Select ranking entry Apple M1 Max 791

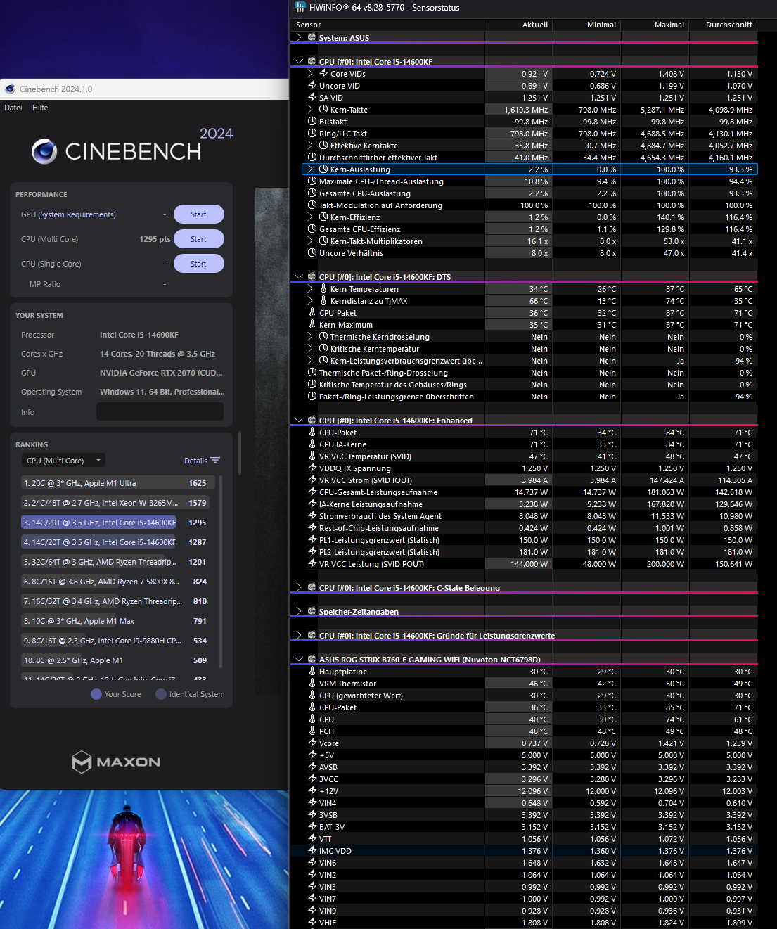pyautogui.click(x=115, y=621)
